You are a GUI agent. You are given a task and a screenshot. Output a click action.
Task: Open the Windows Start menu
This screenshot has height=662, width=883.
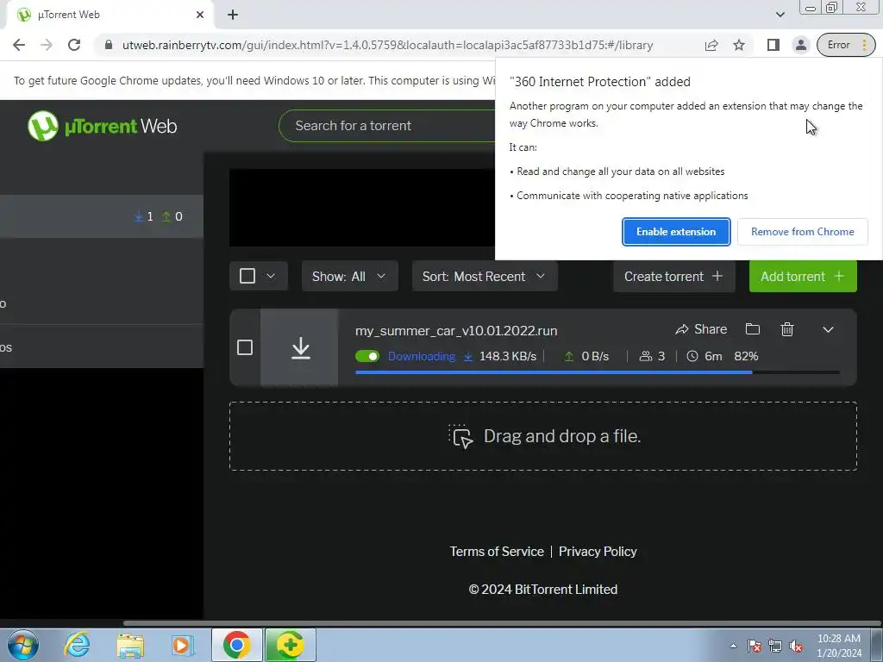(x=23, y=645)
